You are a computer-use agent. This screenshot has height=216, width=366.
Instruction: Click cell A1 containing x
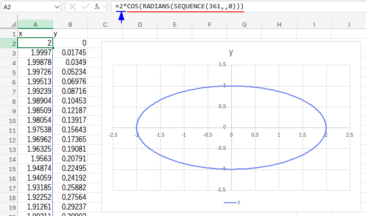tap(35, 34)
